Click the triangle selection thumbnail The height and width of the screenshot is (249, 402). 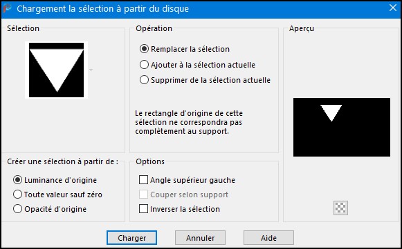tap(57, 70)
